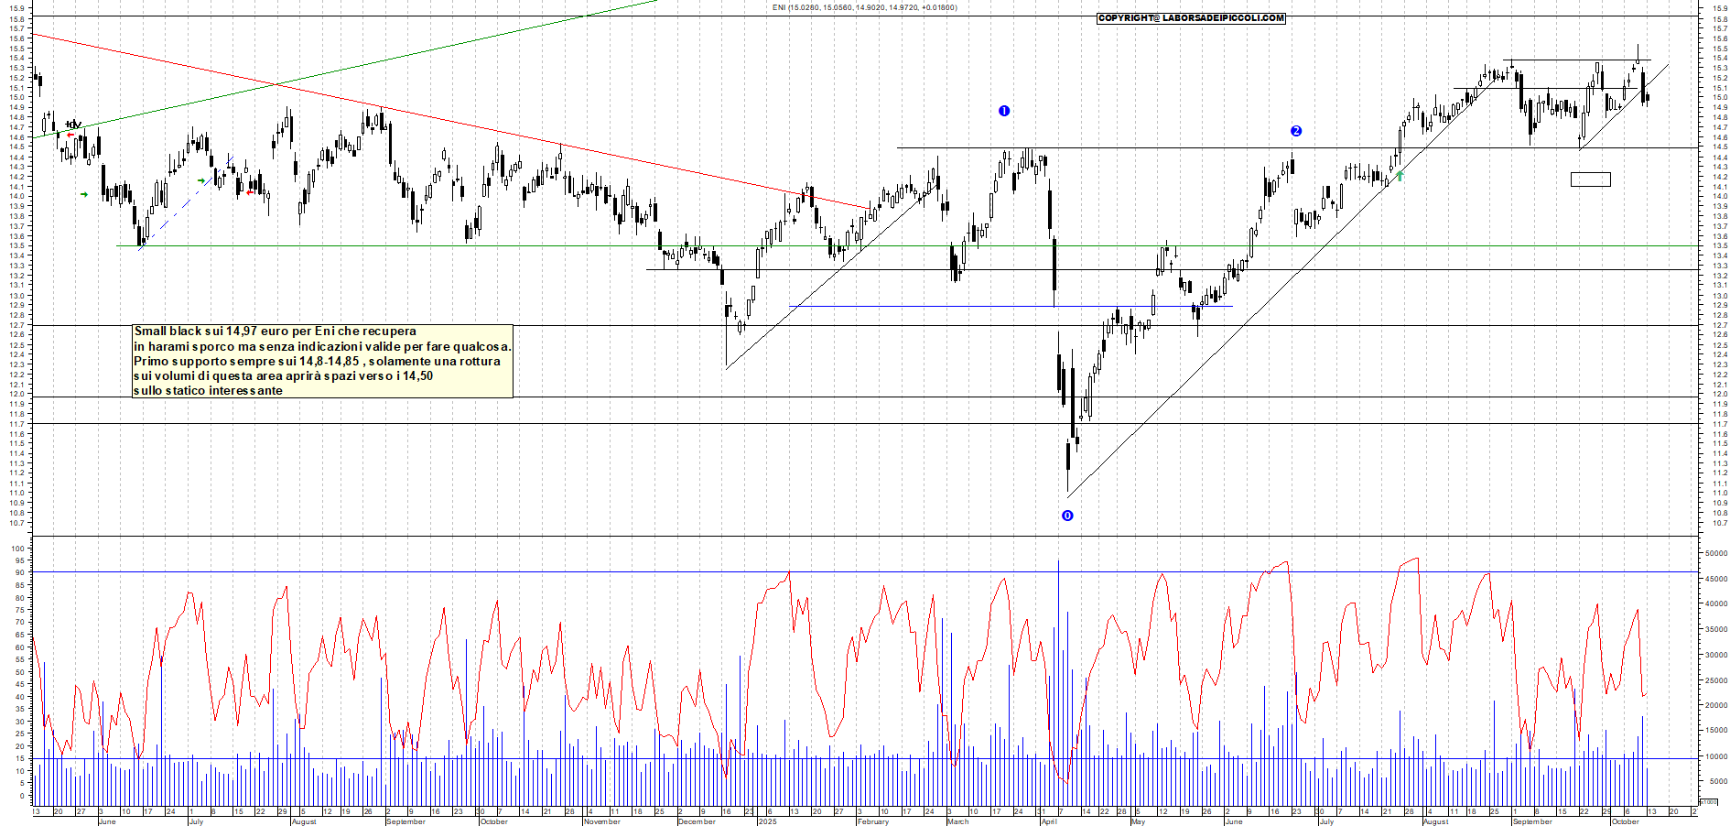Select the small empty rectangle annotation
This screenshot has width=1730, height=826.
1590,179
